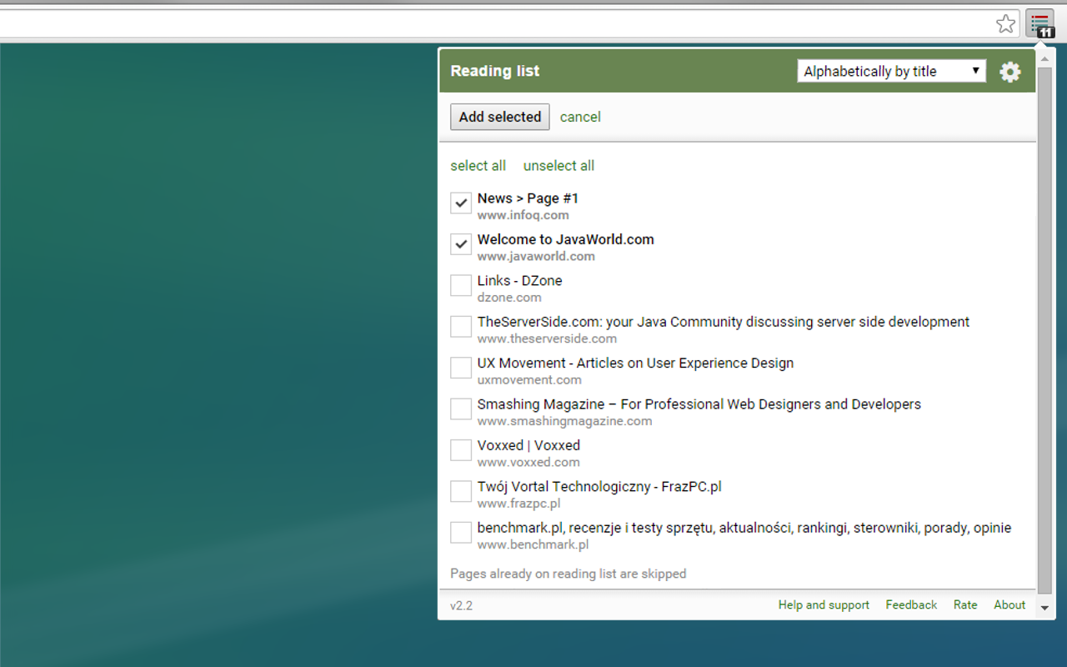The width and height of the screenshot is (1067, 667).
Task: Check the benchmark.pl checkbox
Action: click(x=461, y=533)
